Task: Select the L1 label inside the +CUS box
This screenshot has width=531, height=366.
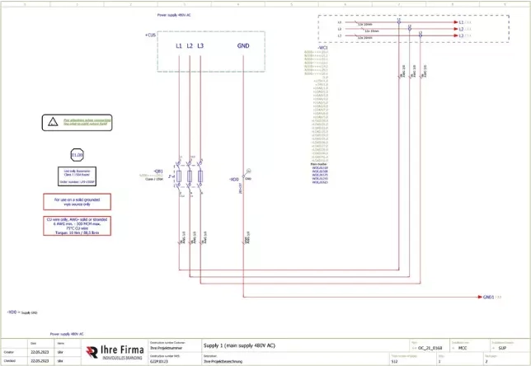Action: [179, 45]
